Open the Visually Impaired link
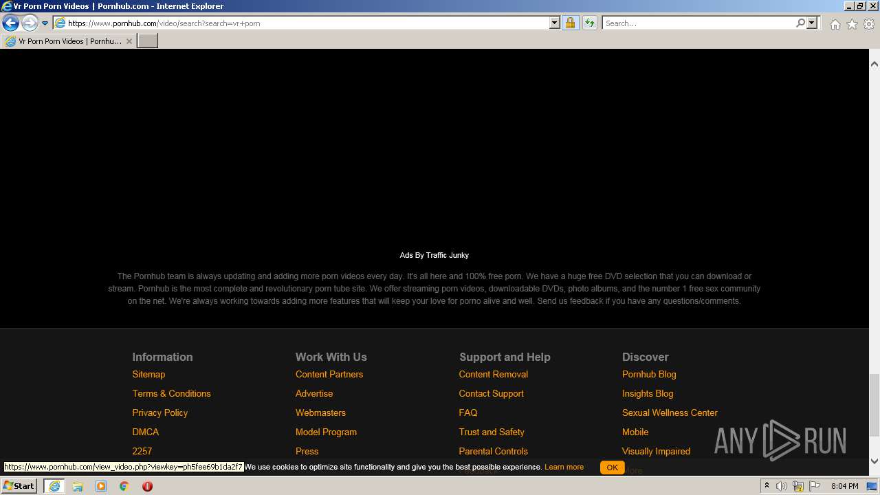This screenshot has width=880, height=495. [656, 451]
